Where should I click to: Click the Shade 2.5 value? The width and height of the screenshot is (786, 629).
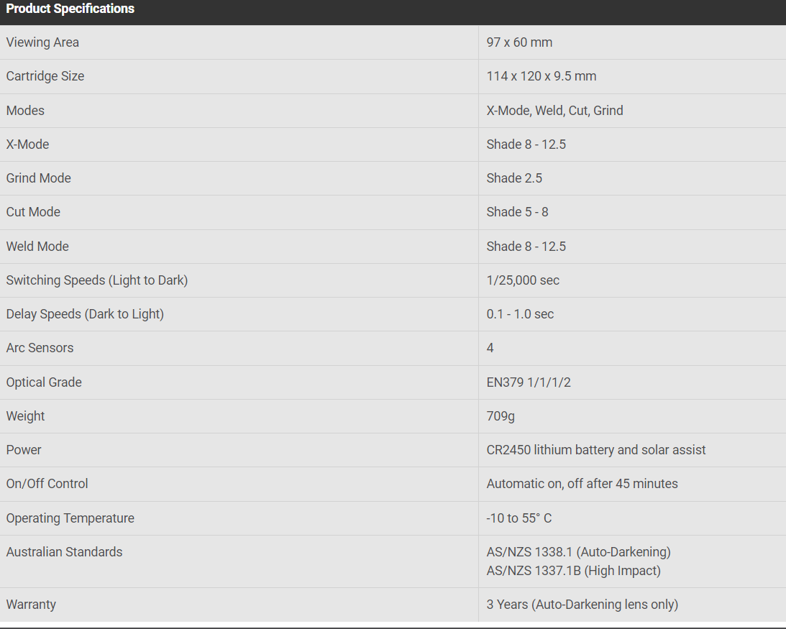[x=513, y=178]
